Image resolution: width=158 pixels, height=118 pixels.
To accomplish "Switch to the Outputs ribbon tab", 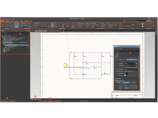I will coord(26,21).
